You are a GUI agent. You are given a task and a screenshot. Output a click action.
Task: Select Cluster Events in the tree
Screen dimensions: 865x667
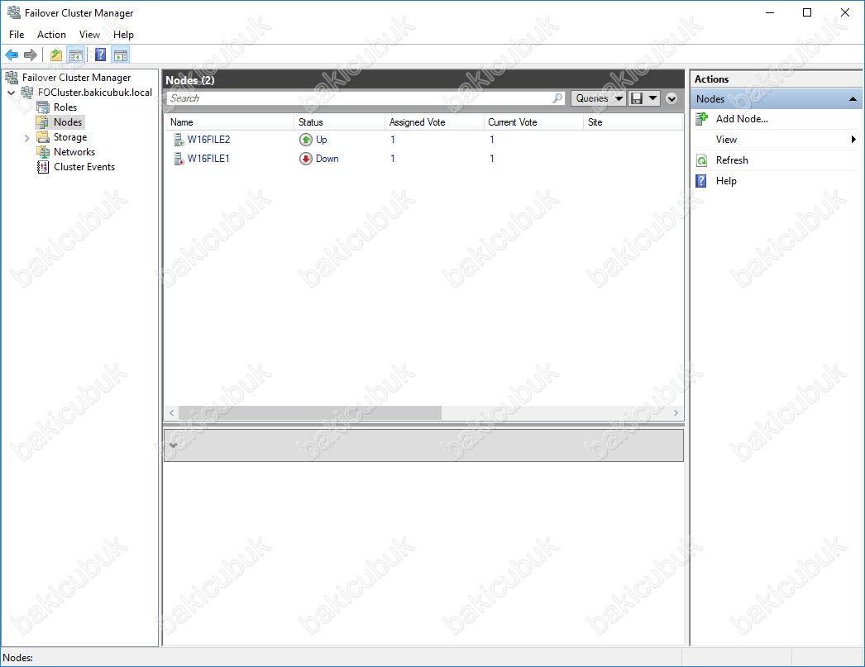point(84,167)
